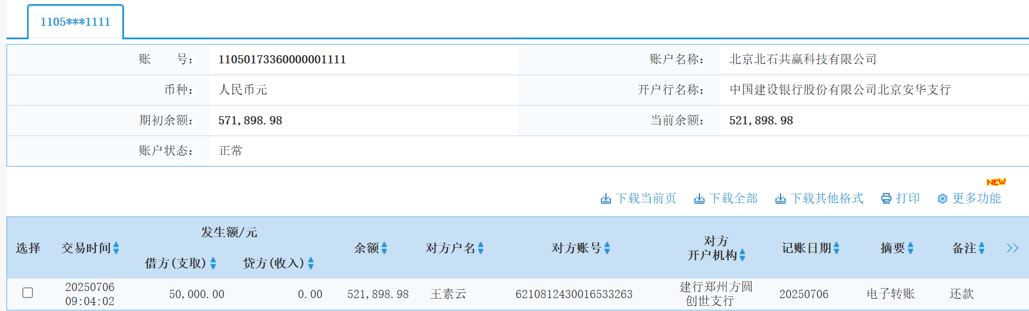
Task: Click the 王素云 counterparty name cell
Action: 448,294
